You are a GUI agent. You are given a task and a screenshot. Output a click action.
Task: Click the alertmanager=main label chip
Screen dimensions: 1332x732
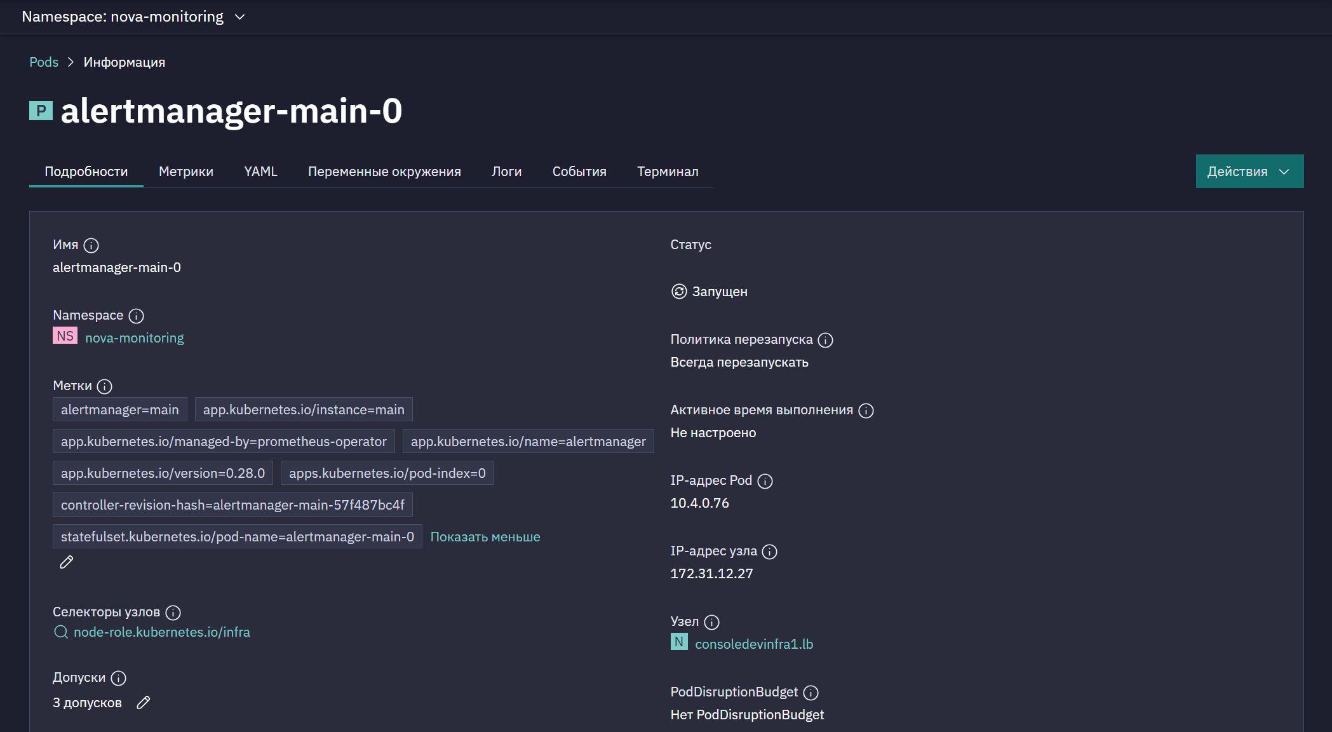[120, 410]
